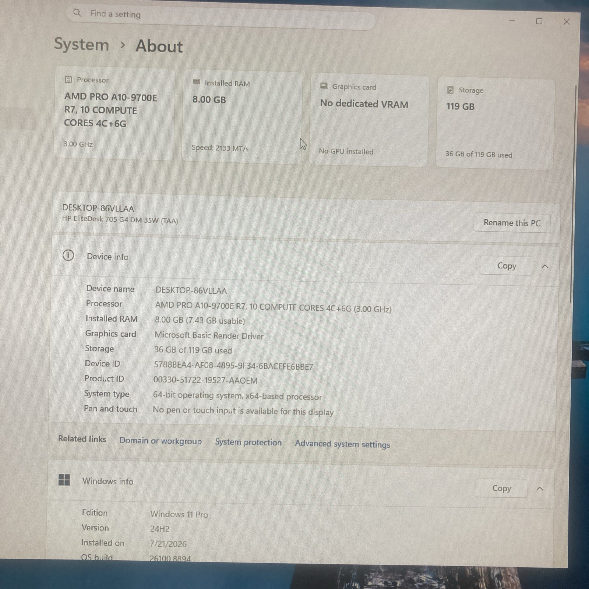The width and height of the screenshot is (589, 589).
Task: Click the Installed RAM memory icon
Action: click(x=197, y=82)
